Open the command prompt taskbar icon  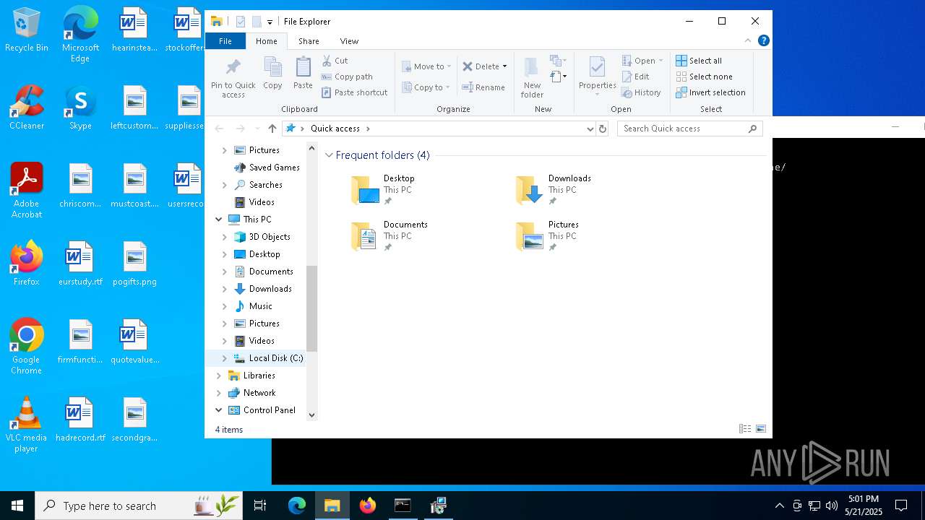pyautogui.click(x=403, y=506)
